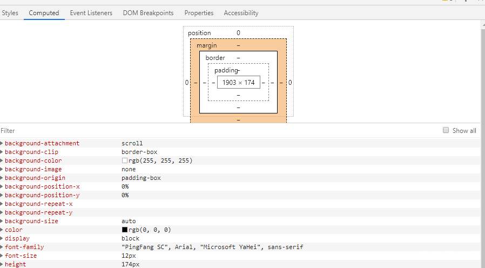
Task: Select the DOM Breakpoints tab
Action: (149, 12)
